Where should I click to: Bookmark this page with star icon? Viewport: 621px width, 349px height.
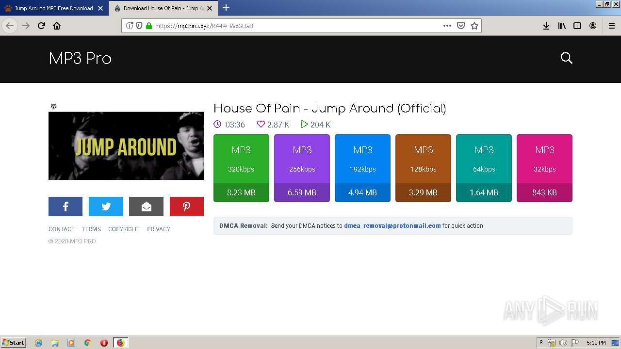474,26
